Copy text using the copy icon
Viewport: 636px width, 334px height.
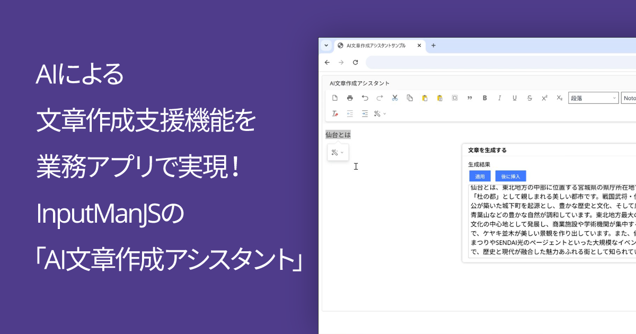pos(409,98)
